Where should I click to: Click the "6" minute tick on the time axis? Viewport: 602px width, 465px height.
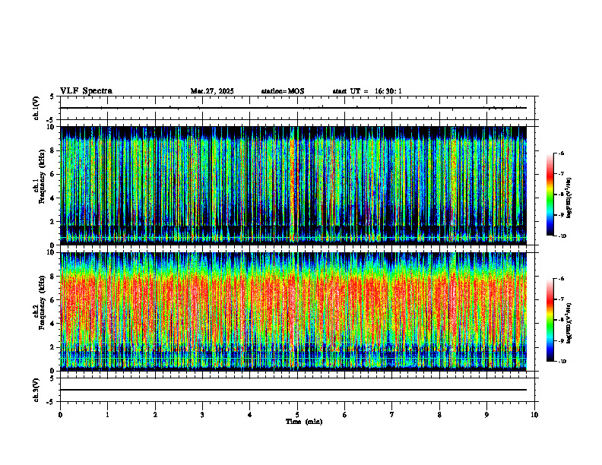[x=345, y=415]
